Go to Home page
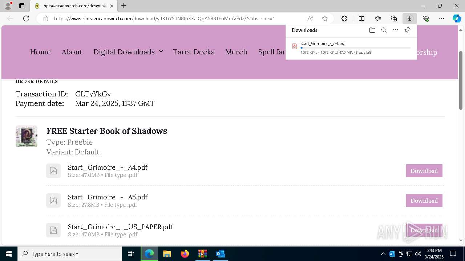Image resolution: width=465 pixels, height=261 pixels. point(40,52)
